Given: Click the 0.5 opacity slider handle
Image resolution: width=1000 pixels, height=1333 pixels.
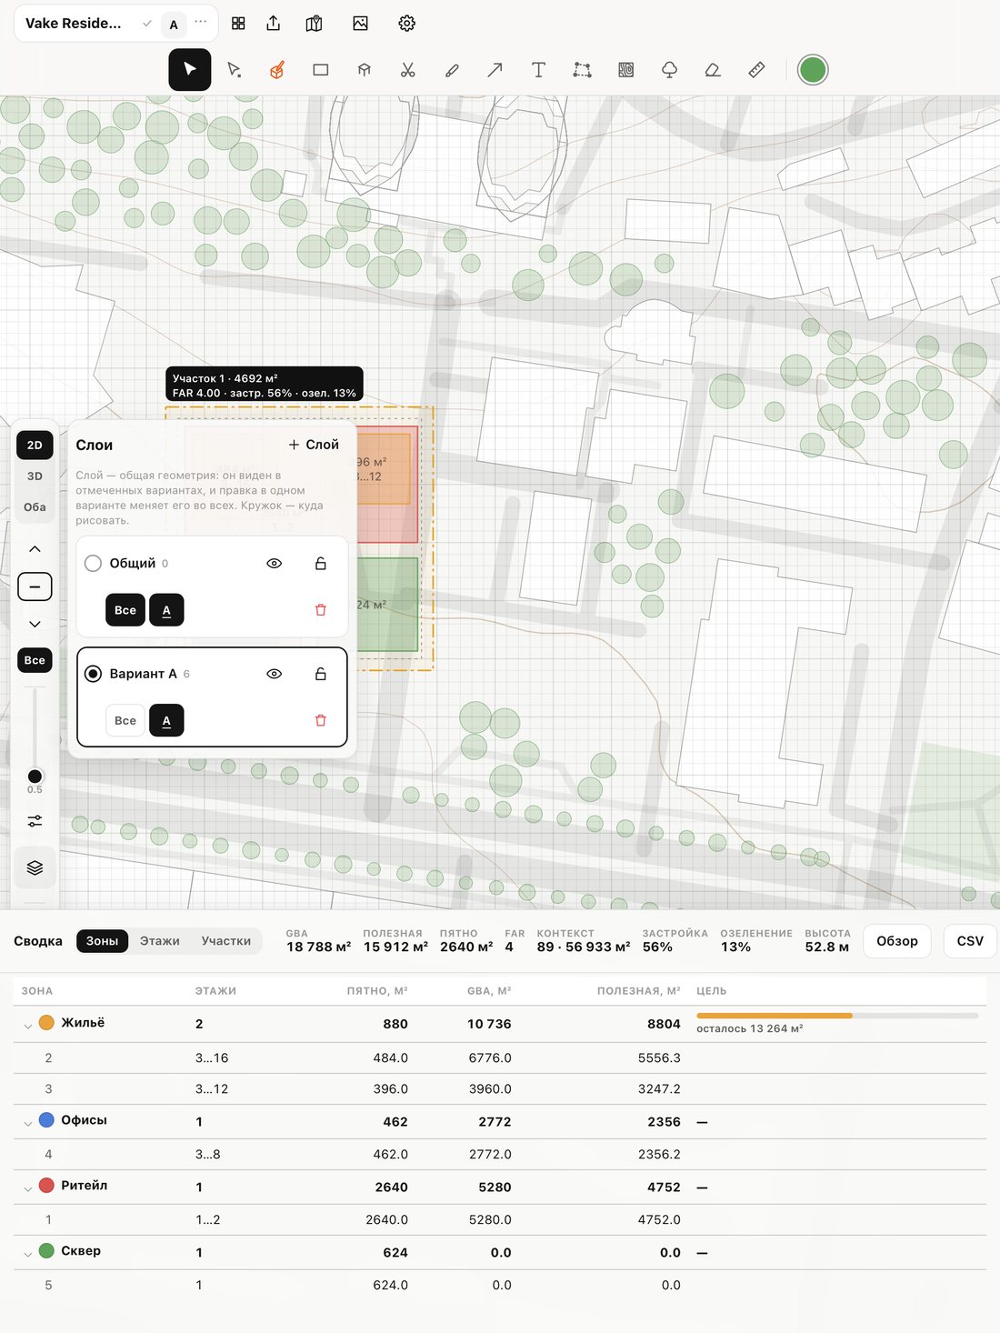Looking at the screenshot, I should [35, 777].
